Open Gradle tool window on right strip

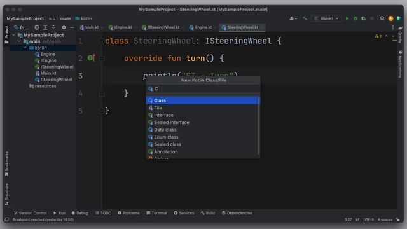400,35
